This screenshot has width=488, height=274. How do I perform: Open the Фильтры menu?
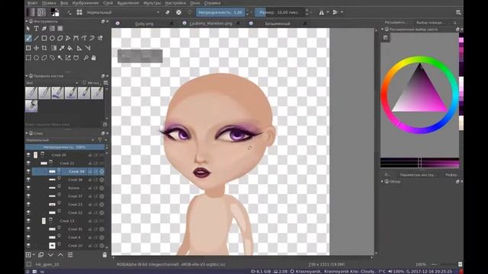(152, 3)
